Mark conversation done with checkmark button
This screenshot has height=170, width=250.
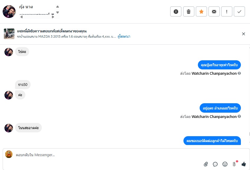[x=239, y=11]
